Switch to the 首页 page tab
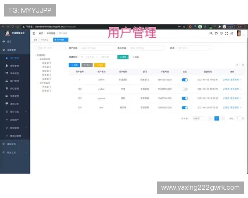 pyautogui.click(x=36, y=40)
